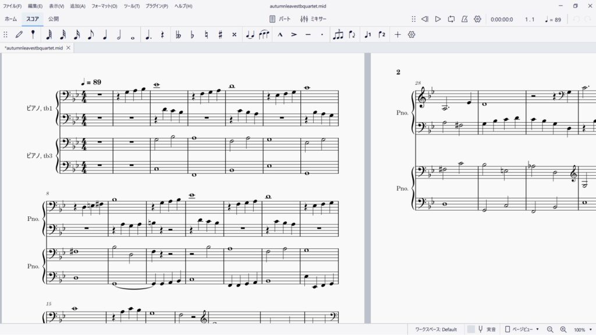Open the ページビュー view mode dropdown

point(521,329)
